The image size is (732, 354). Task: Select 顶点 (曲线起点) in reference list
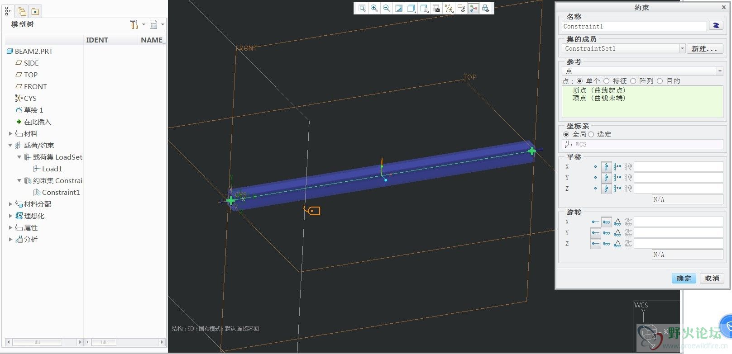pos(599,90)
